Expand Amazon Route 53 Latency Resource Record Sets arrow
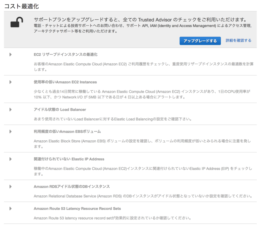 (x=10, y=209)
